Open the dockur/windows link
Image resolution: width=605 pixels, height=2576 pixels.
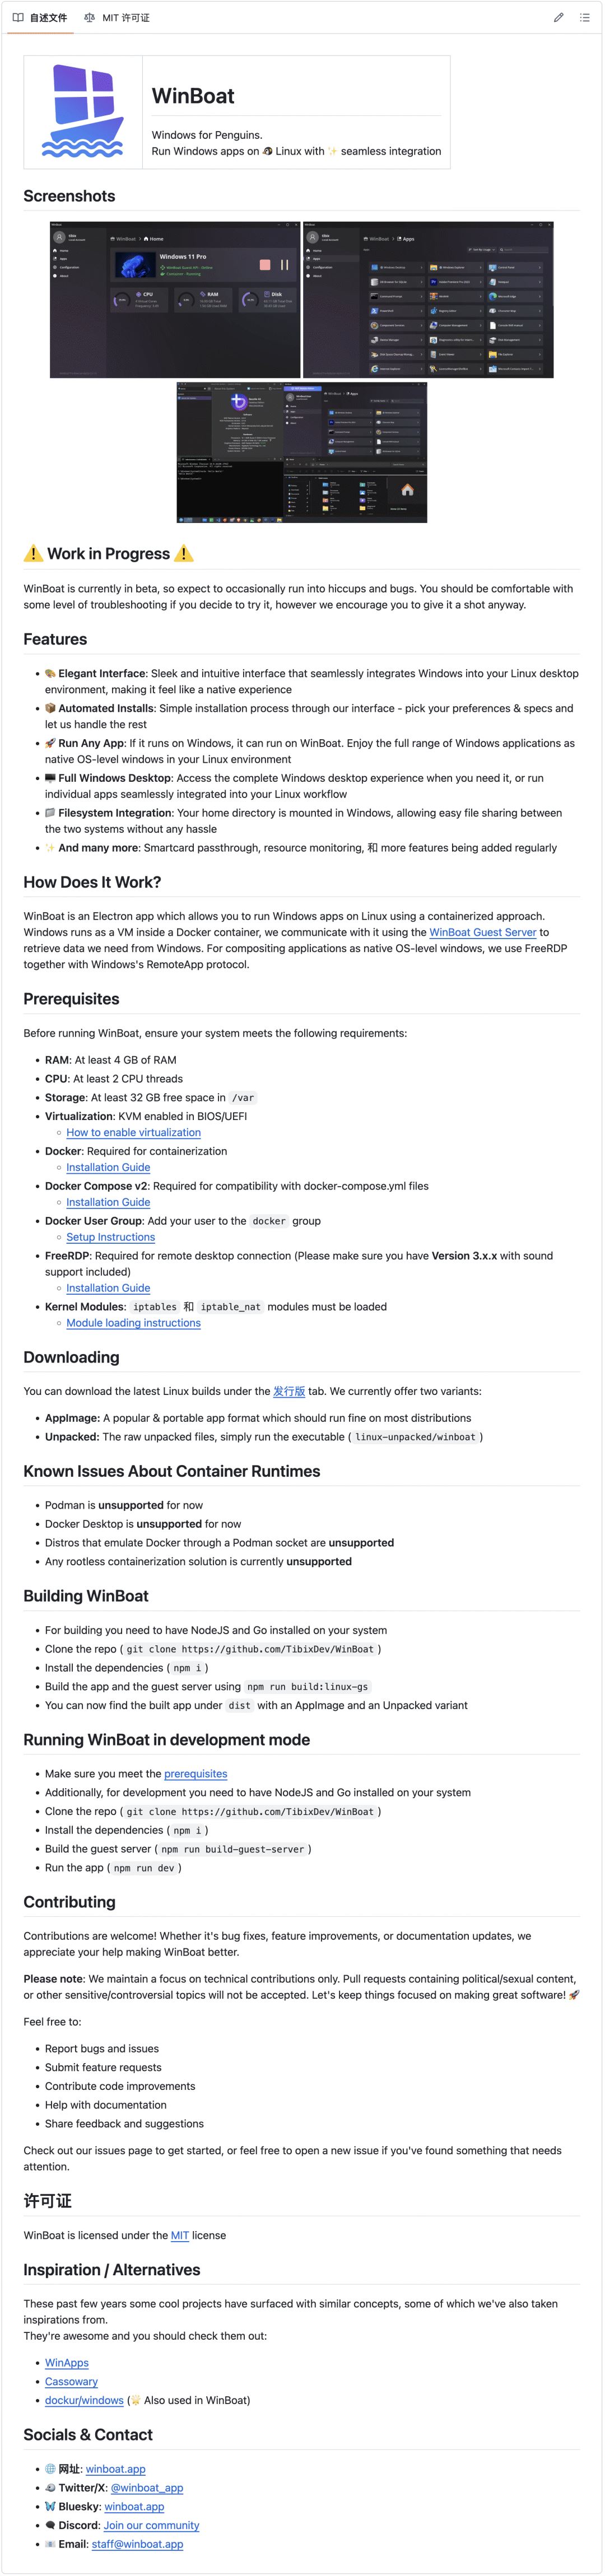(84, 2400)
